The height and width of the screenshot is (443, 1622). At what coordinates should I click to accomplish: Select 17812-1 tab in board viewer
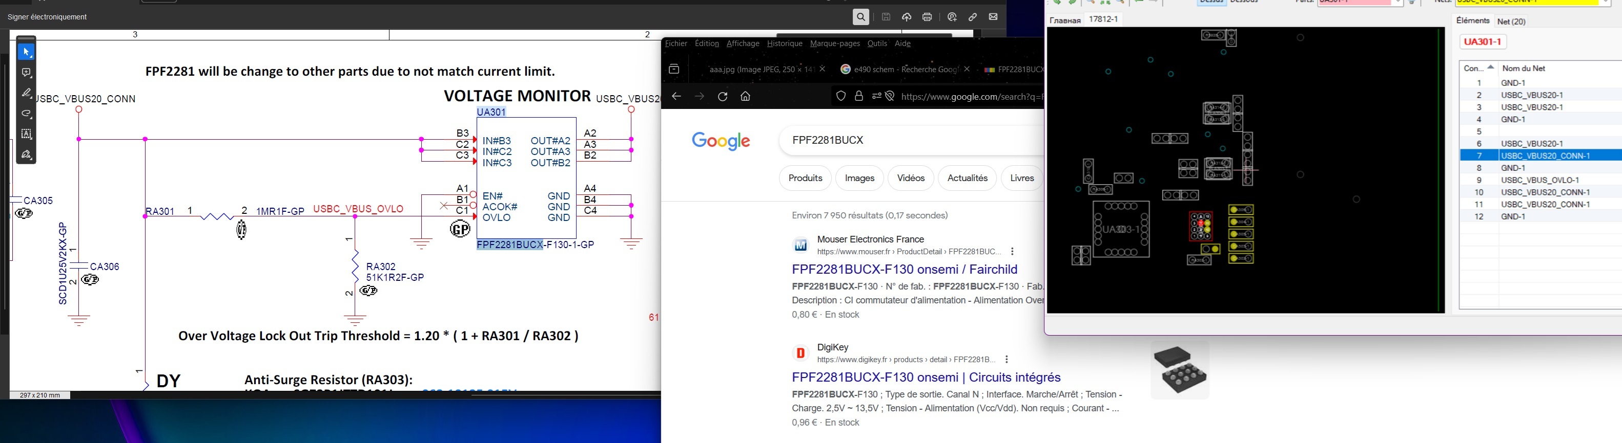1104,19
